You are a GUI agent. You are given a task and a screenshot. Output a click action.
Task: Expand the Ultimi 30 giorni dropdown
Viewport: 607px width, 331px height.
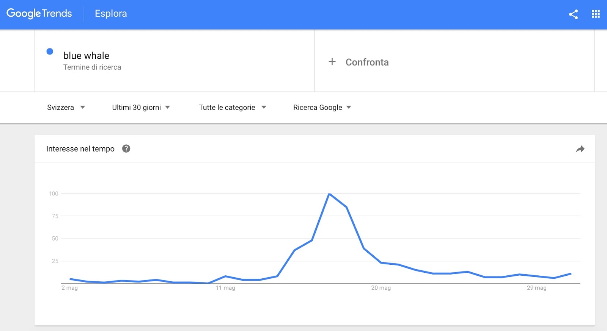click(141, 108)
